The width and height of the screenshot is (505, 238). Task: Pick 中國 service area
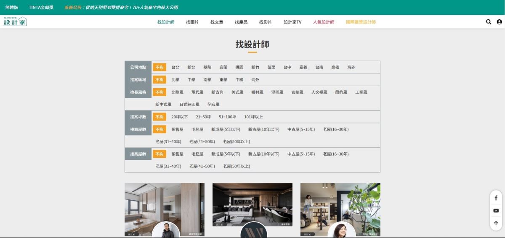tap(239, 80)
